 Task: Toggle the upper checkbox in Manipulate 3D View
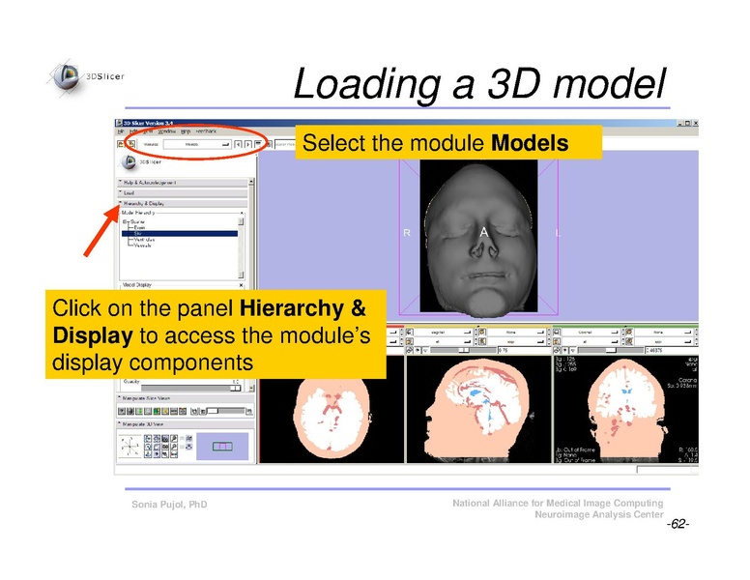click(183, 438)
